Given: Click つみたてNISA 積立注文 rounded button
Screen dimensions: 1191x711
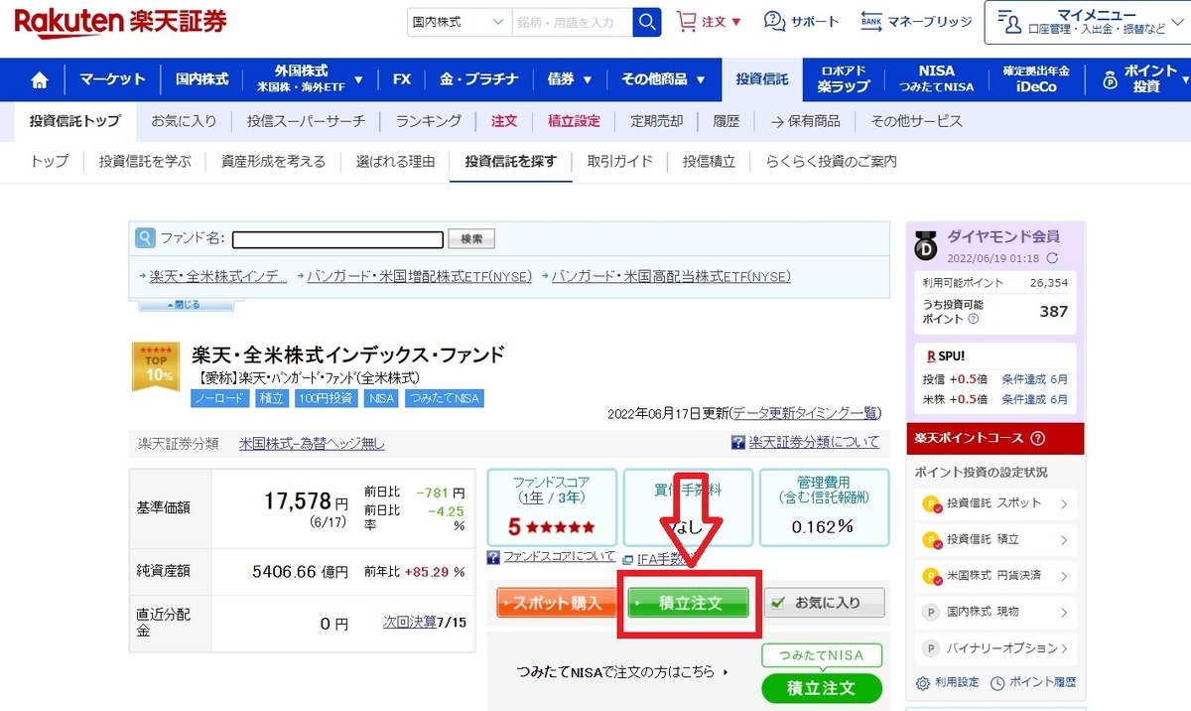Looking at the screenshot, I should (821, 687).
